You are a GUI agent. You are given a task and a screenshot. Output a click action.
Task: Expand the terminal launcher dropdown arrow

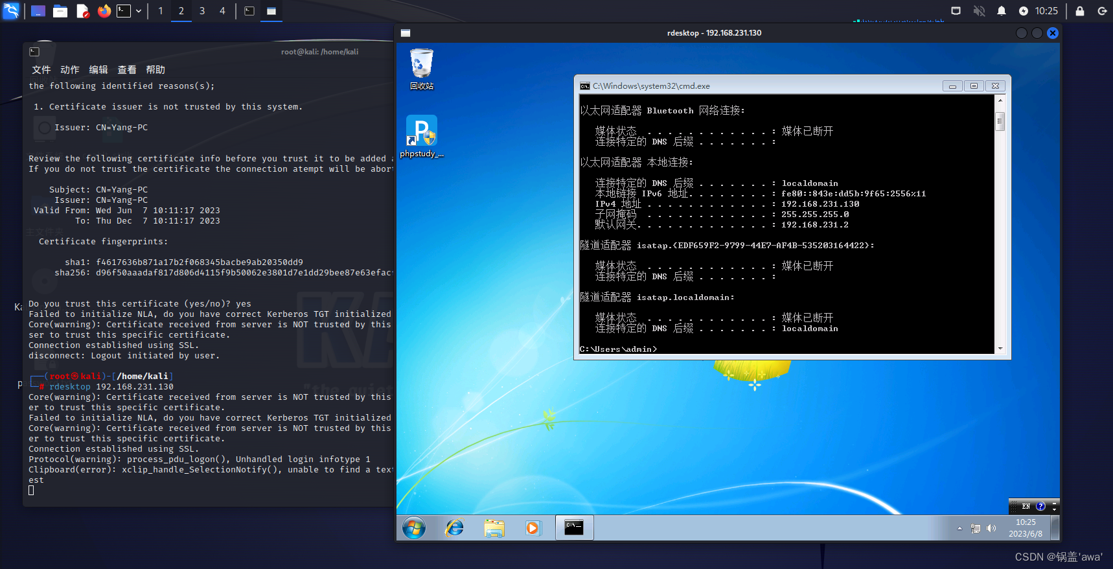click(x=139, y=11)
